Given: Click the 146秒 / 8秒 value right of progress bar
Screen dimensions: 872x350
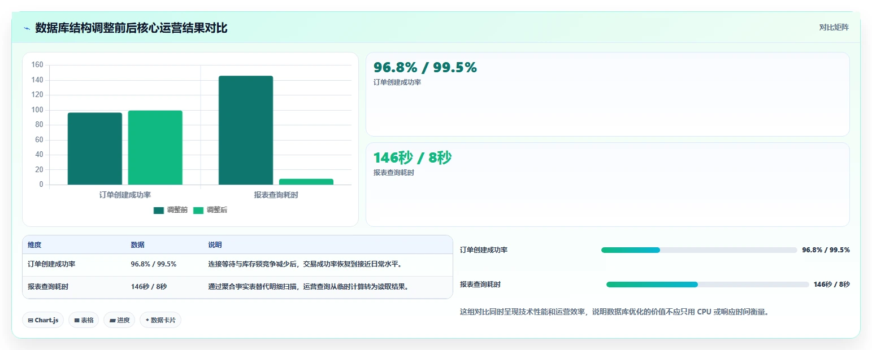Looking at the screenshot, I should (x=832, y=285).
